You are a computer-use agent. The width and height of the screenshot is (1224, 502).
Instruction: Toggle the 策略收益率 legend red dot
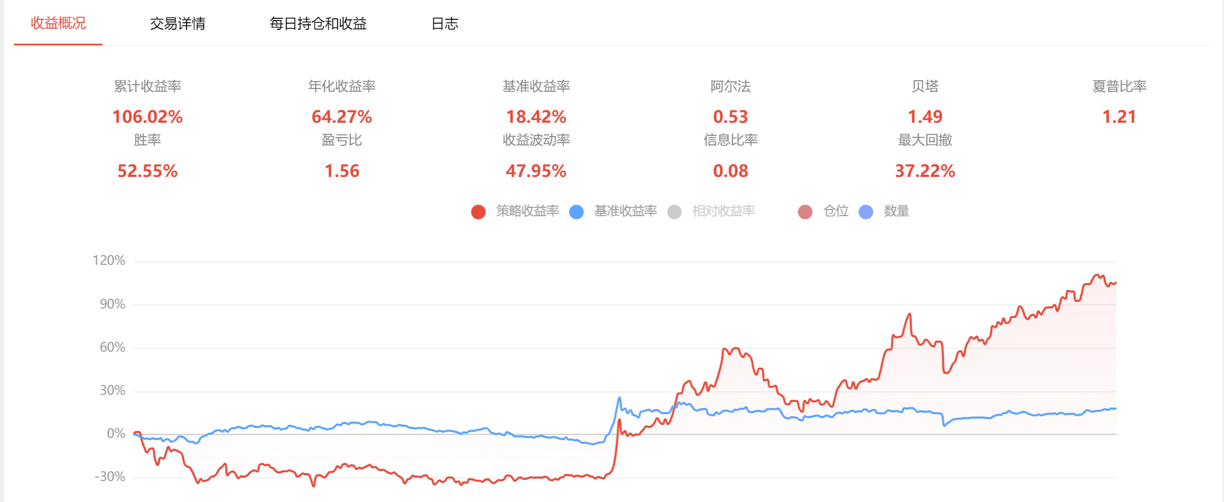[478, 212]
